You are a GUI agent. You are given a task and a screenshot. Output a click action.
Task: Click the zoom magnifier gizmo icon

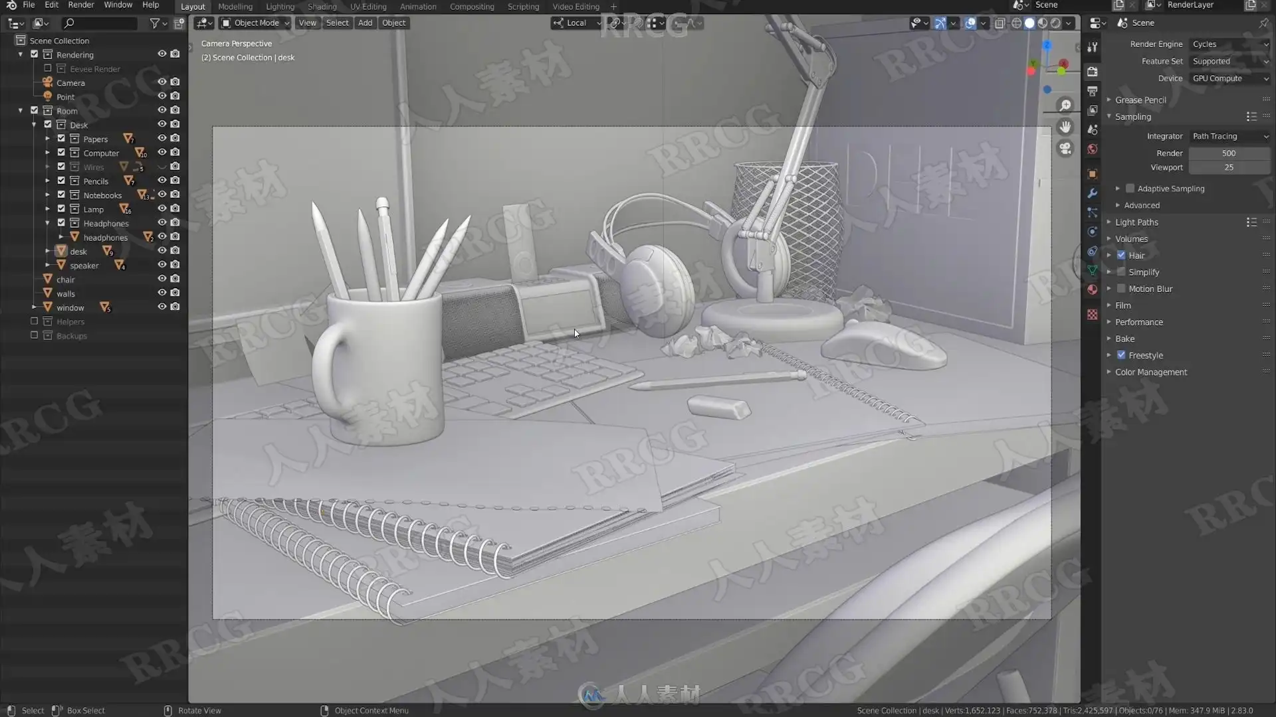tap(1065, 106)
